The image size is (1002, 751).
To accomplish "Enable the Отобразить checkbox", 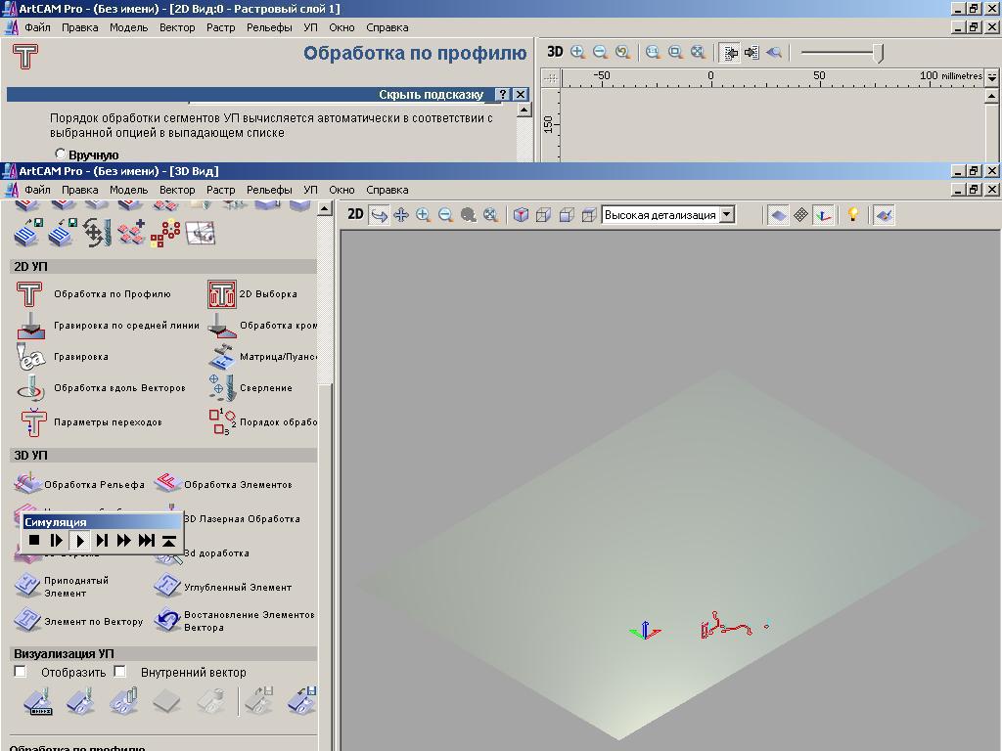I will click(x=21, y=671).
